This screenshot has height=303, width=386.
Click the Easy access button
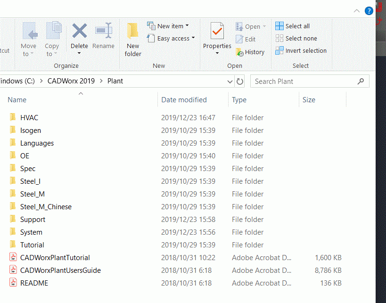point(171,38)
